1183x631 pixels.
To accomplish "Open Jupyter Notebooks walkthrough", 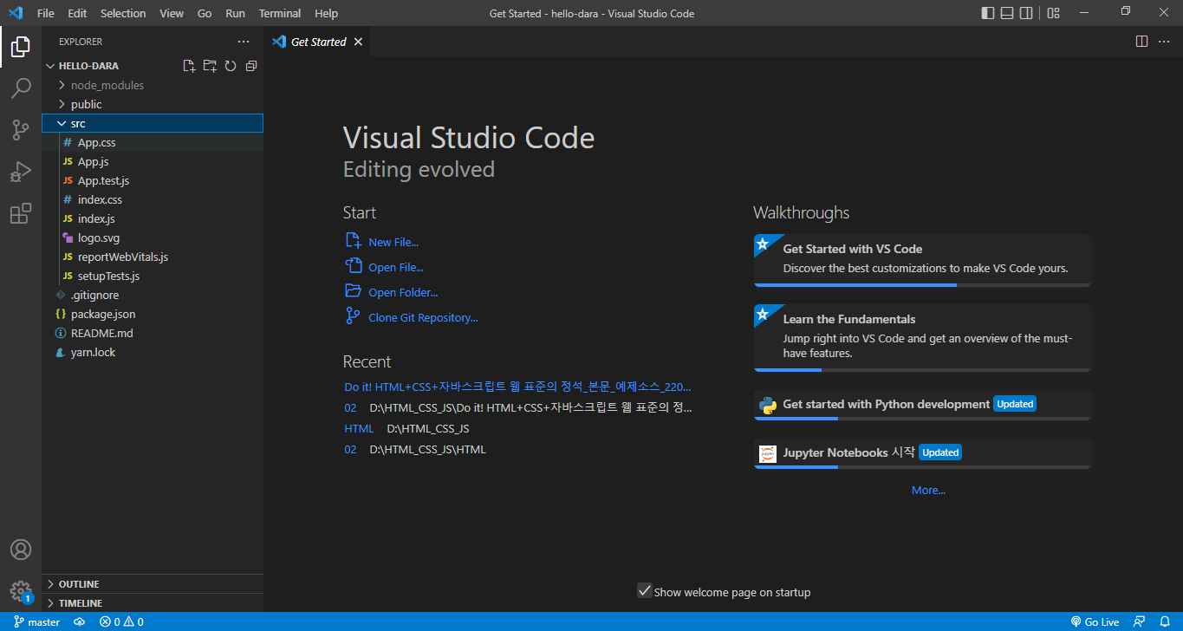I will tap(922, 453).
